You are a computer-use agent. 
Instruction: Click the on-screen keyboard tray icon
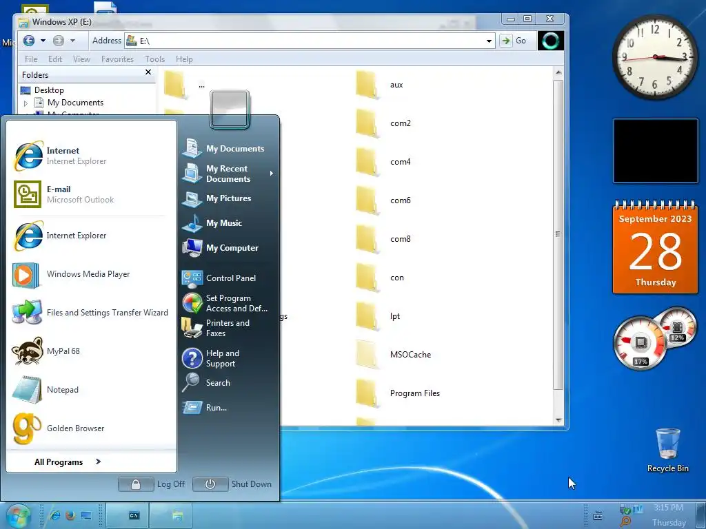tap(598, 515)
